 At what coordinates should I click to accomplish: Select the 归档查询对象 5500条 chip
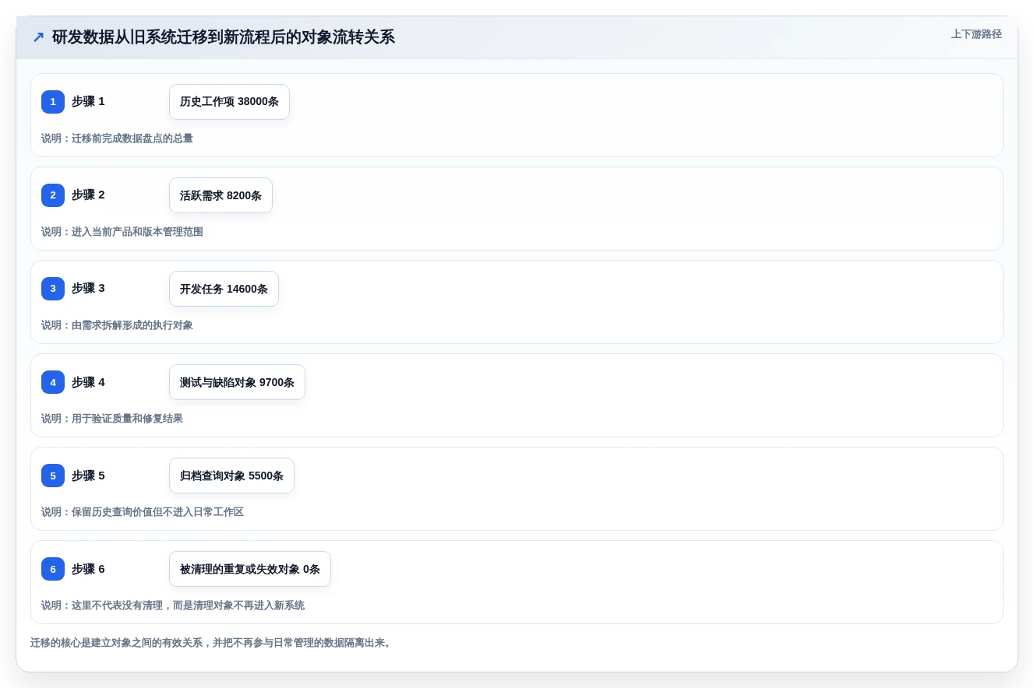pos(231,476)
